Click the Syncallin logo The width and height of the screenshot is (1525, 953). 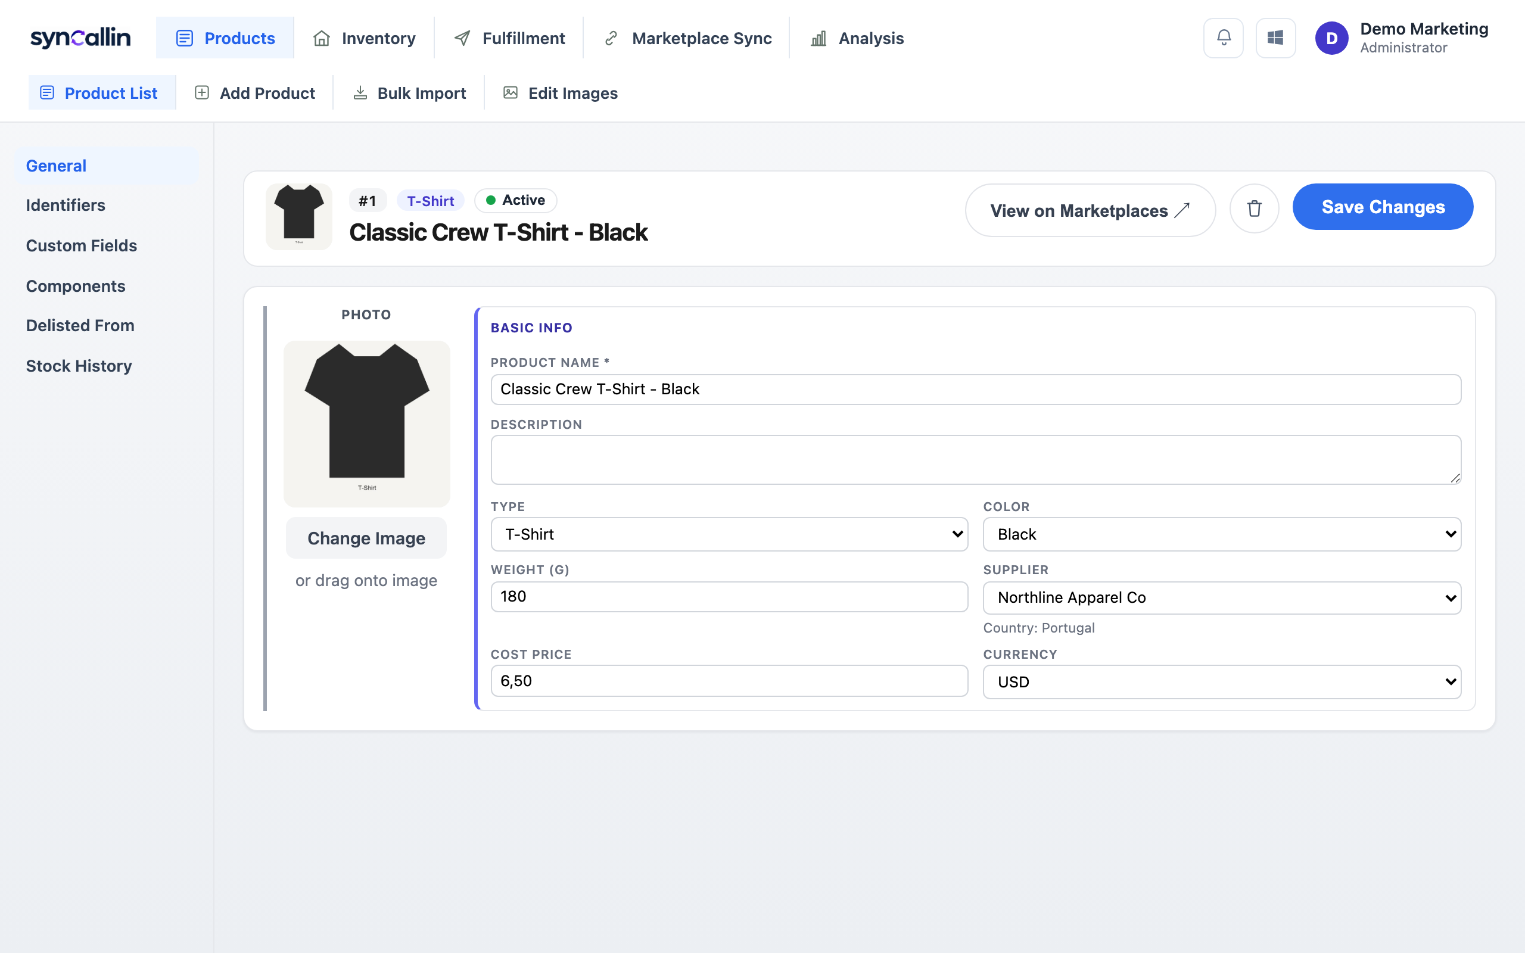coord(80,38)
